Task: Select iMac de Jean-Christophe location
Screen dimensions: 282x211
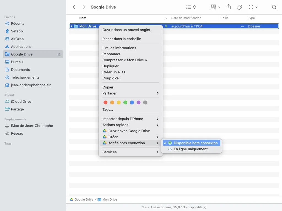Action: (x=33, y=126)
